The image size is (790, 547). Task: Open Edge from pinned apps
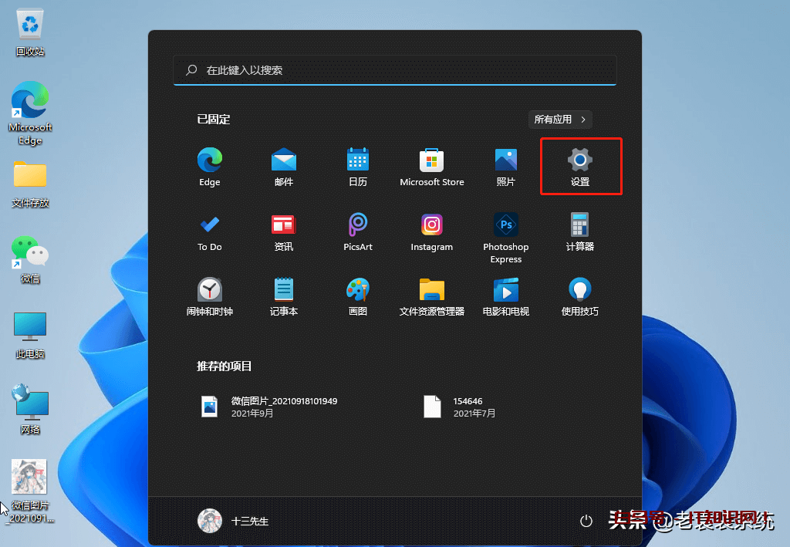[210, 167]
